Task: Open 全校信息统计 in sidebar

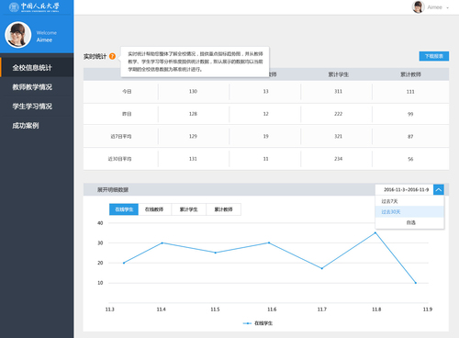Action: (x=37, y=68)
